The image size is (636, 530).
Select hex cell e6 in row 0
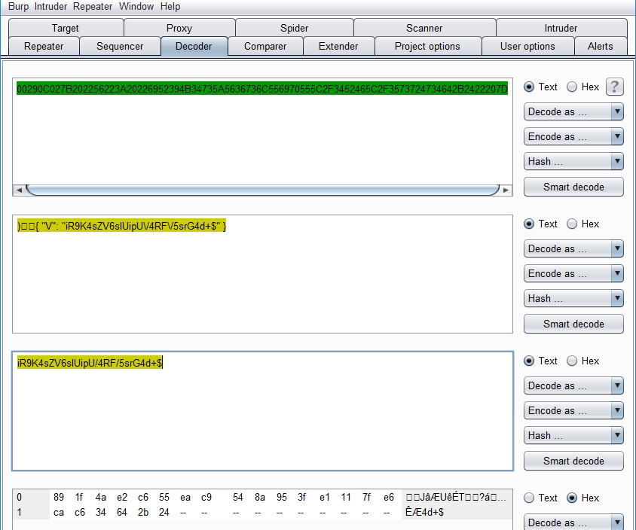(x=389, y=497)
